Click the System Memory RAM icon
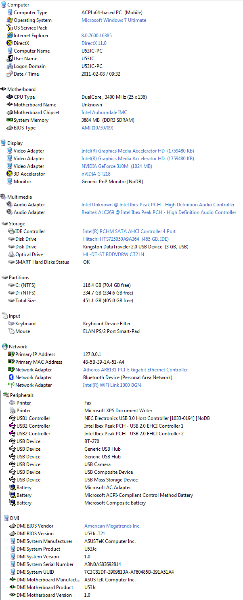243x600 pixels. tap(10, 120)
